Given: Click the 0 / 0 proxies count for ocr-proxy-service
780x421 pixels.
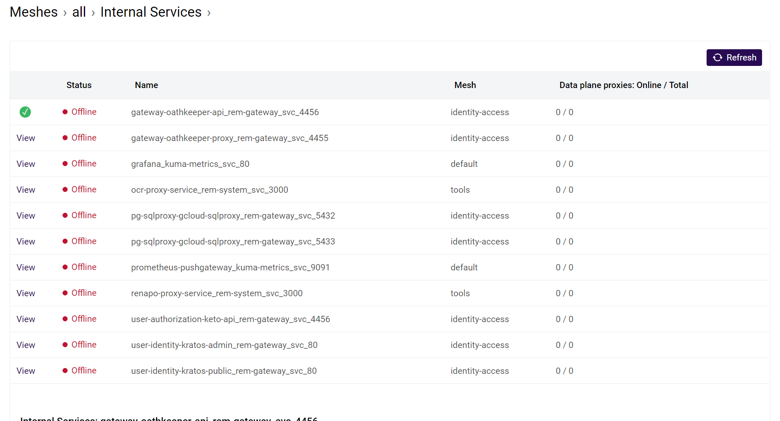Looking at the screenshot, I should [565, 189].
